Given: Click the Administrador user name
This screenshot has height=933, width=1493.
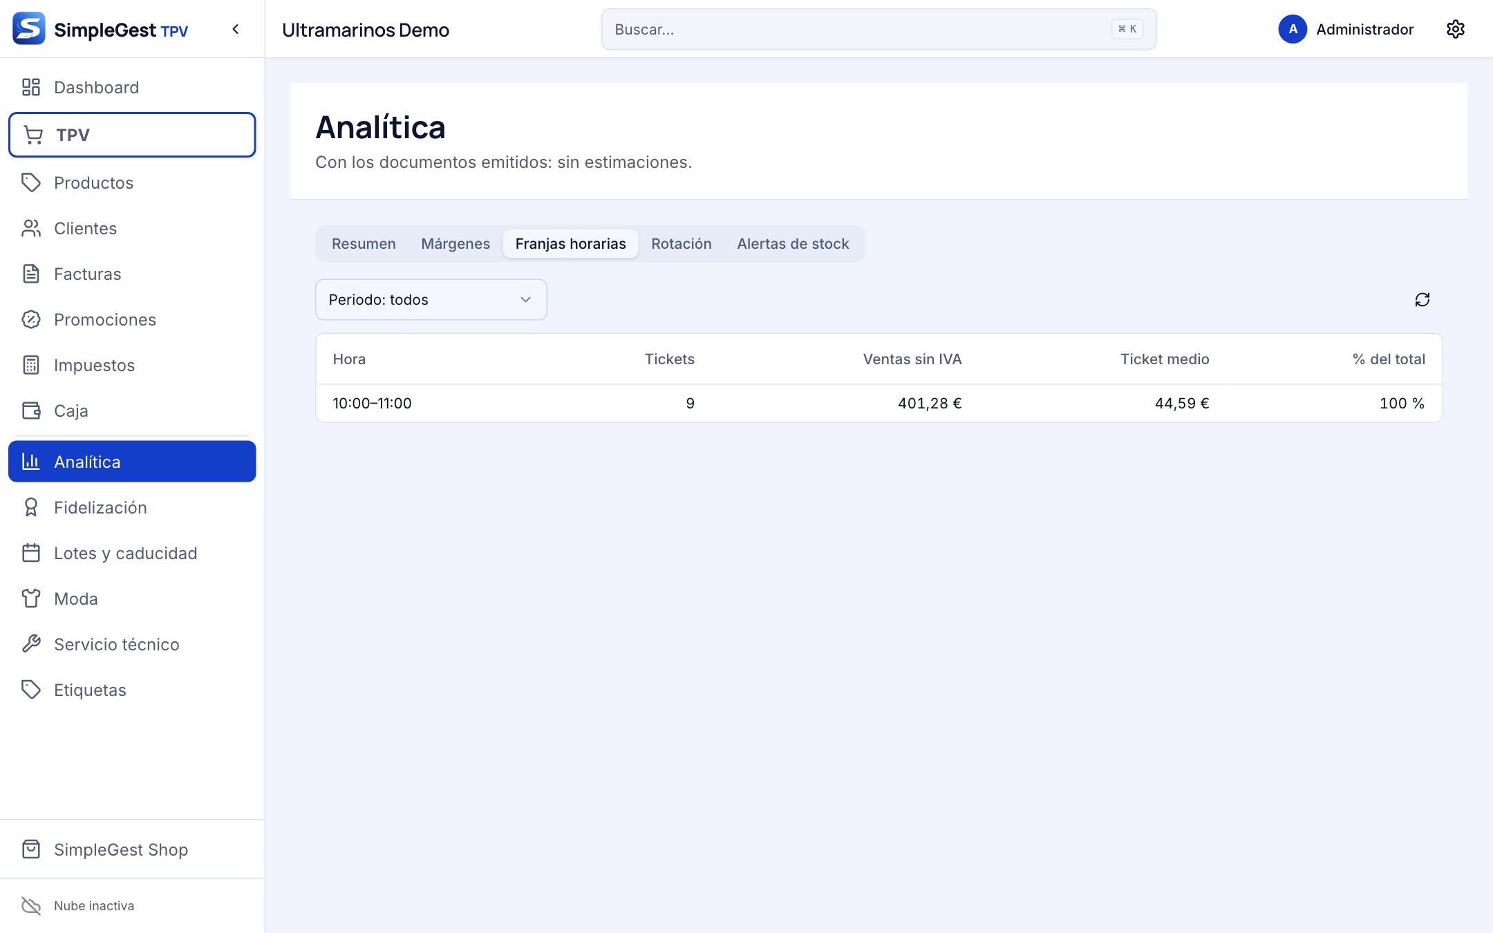Looking at the screenshot, I should click(1364, 29).
